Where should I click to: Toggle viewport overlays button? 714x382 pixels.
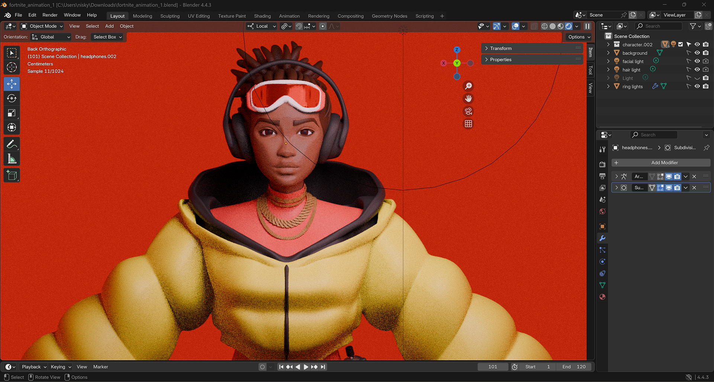pos(515,26)
